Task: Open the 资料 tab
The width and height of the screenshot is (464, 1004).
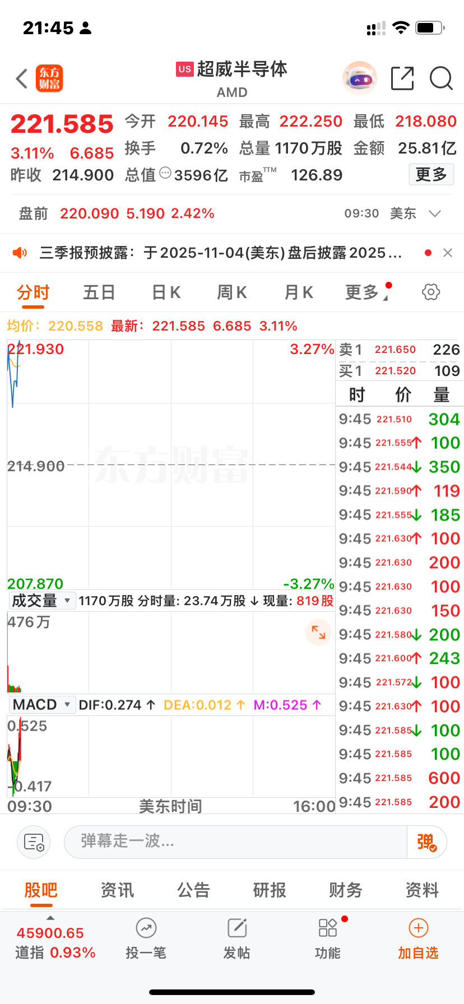Action: tap(422, 890)
